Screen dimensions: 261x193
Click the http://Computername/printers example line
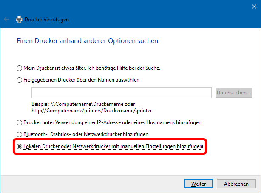(x=91, y=110)
